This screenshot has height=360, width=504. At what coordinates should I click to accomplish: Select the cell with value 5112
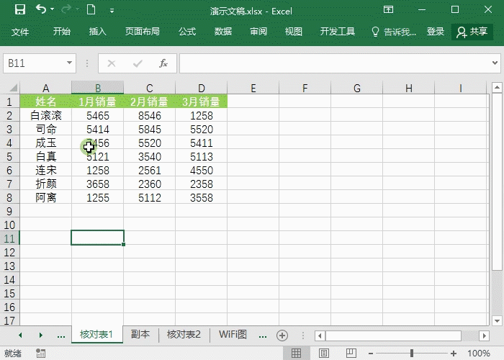150,197
